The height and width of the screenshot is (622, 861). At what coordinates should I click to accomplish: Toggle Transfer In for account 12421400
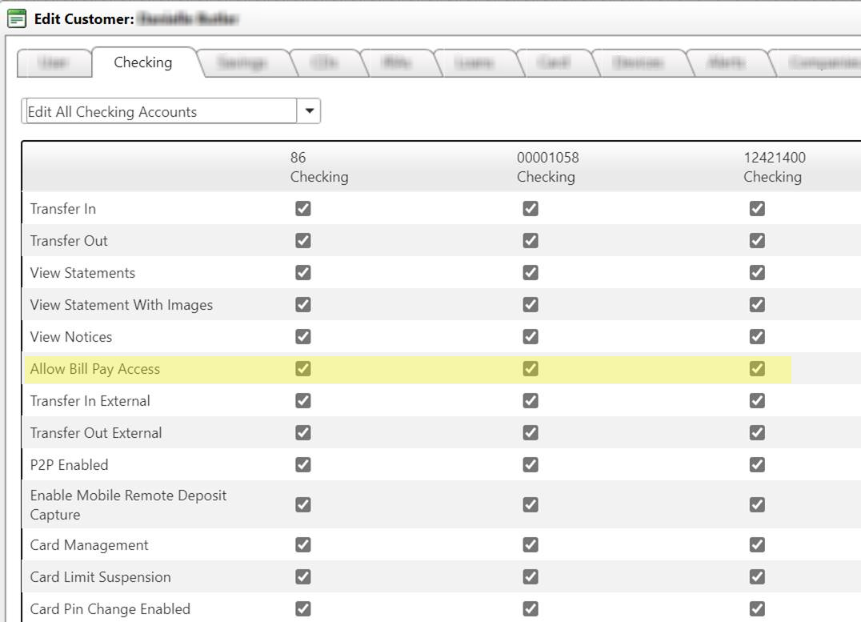click(x=757, y=209)
